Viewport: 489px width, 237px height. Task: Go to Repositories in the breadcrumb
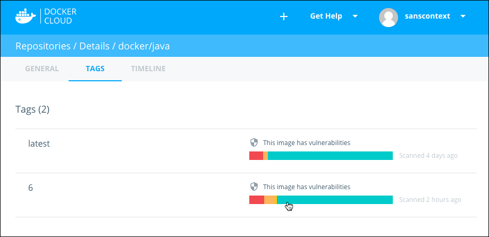click(x=43, y=46)
